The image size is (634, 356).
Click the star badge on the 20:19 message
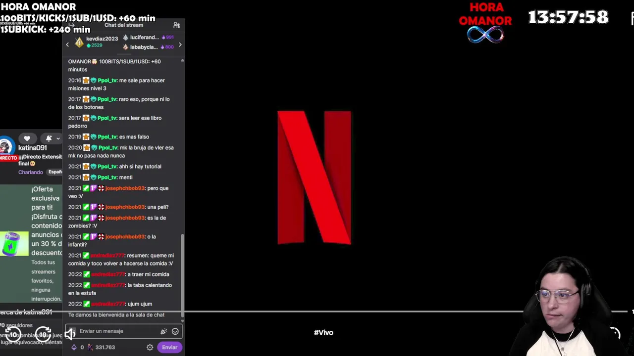tap(86, 137)
